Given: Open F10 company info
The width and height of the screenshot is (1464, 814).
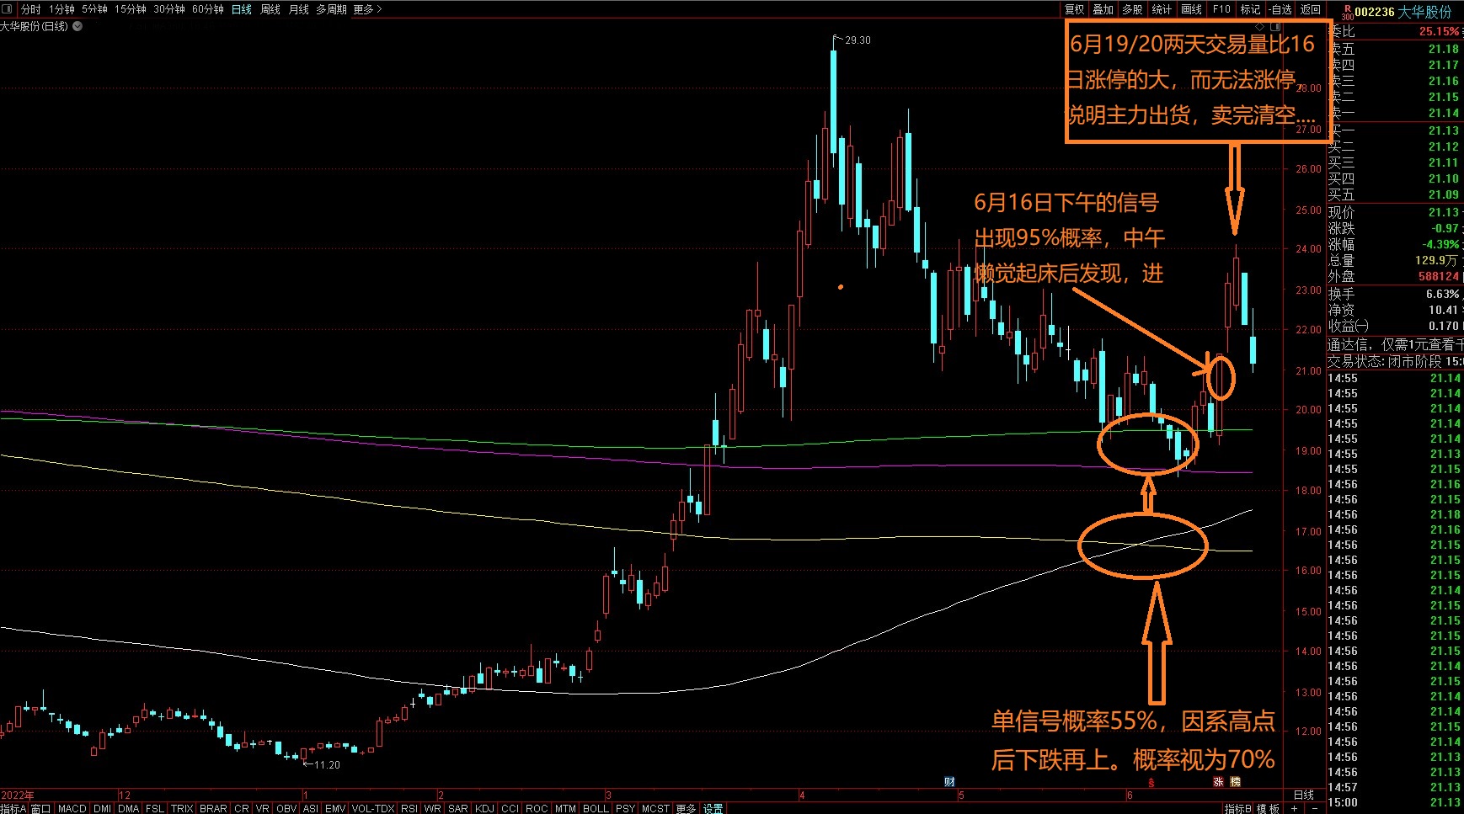Looking at the screenshot, I should point(1221,9).
